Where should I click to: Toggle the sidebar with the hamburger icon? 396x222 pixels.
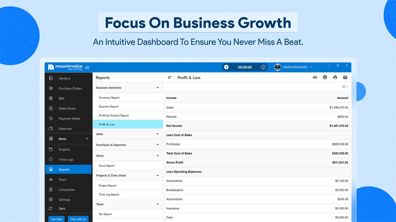point(87,67)
